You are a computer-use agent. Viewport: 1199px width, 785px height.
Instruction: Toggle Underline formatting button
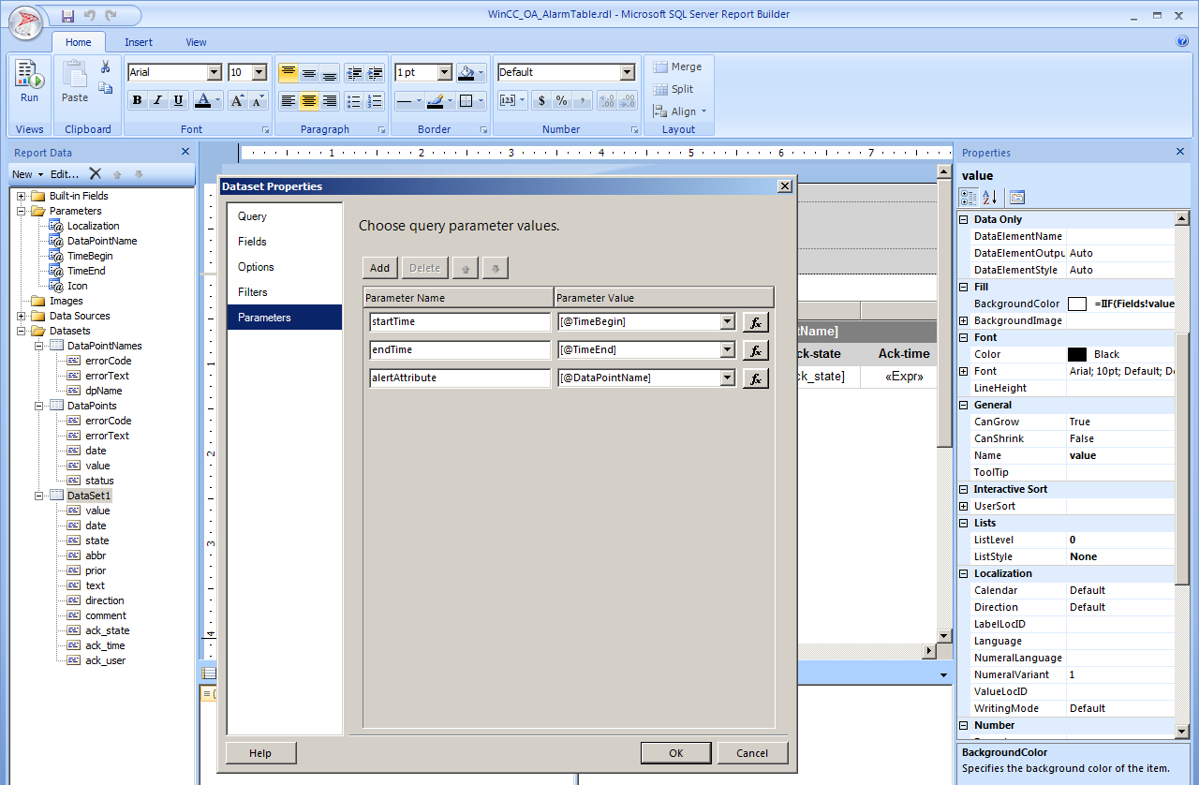178,101
